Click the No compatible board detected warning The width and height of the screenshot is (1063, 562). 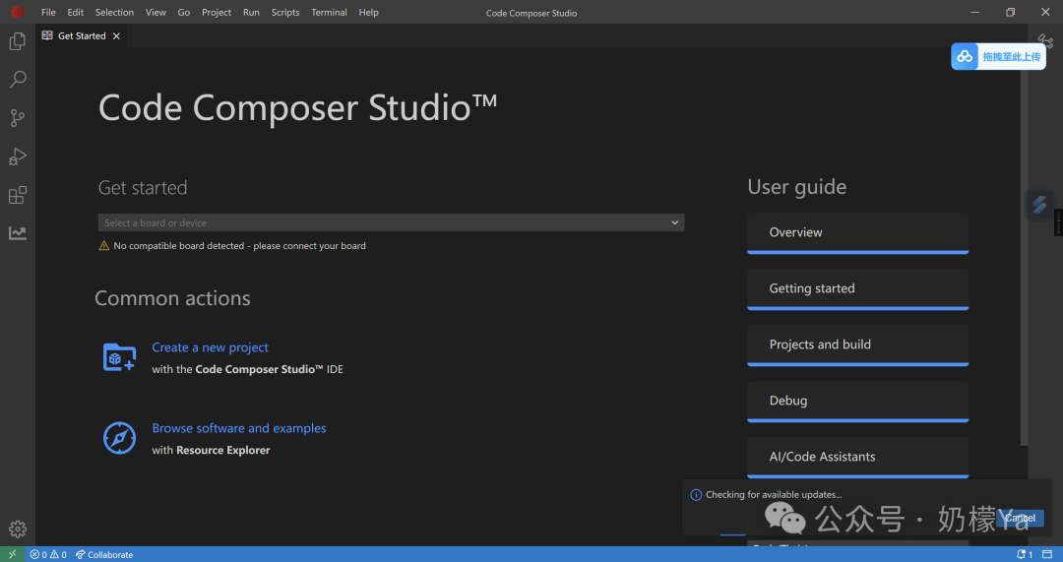232,246
